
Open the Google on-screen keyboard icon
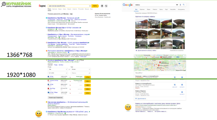(x=177, y=5)
